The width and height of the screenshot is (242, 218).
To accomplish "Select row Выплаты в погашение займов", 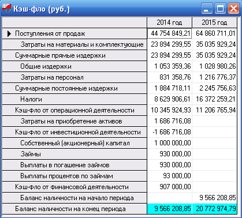I will point(75,165).
